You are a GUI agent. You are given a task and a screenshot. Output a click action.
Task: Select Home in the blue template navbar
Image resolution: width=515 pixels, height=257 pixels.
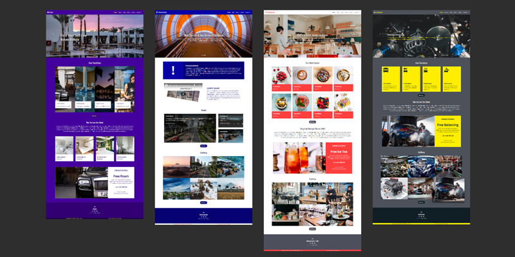coord(229,12)
